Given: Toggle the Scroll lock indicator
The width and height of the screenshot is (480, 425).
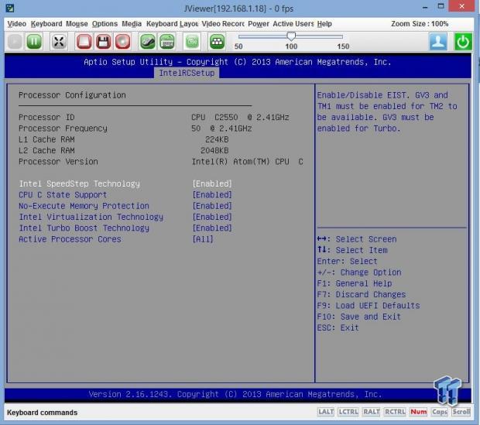Looking at the screenshot, I should click(x=461, y=412).
